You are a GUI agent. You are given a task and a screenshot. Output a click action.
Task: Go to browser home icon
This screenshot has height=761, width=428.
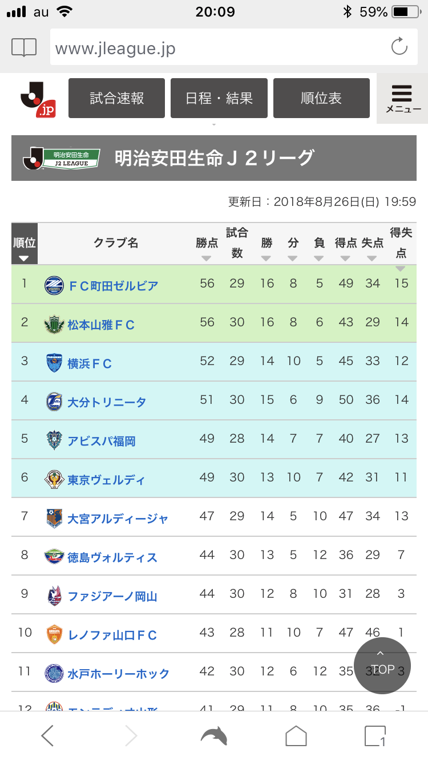[x=296, y=736]
